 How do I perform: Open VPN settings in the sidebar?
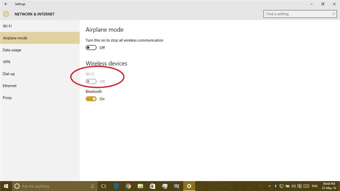coord(40,62)
